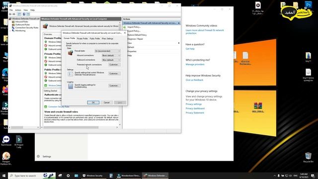Open the notification center icon on taskbar
Image resolution: width=318 pixels, height=179 pixels.
coord(313,176)
